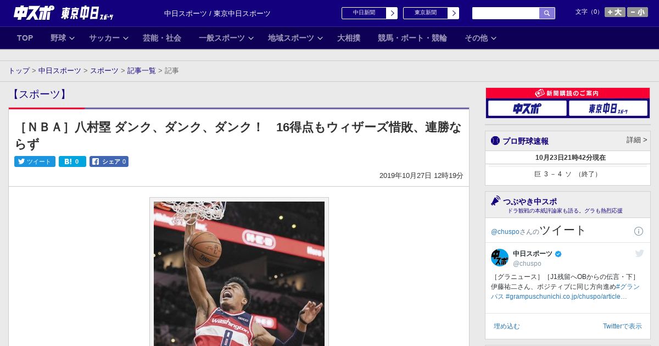Click the verified badge next to 中日スポーツ
Image resolution: width=659 pixels, height=346 pixels.
tap(559, 254)
